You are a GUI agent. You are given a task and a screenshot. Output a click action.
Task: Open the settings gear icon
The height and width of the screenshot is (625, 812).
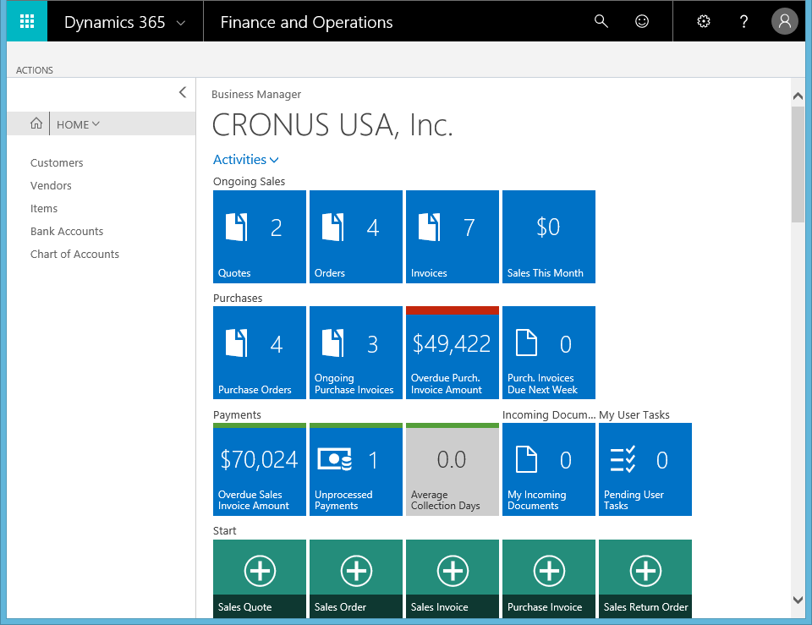[703, 22]
